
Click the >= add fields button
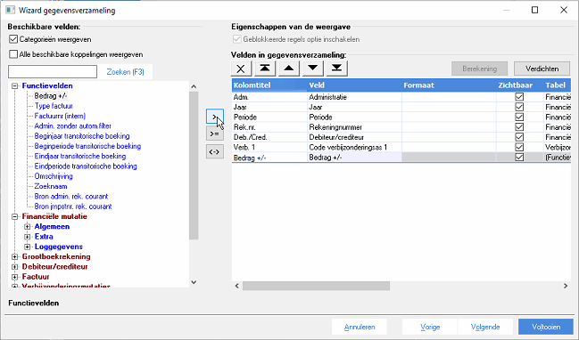[214, 134]
